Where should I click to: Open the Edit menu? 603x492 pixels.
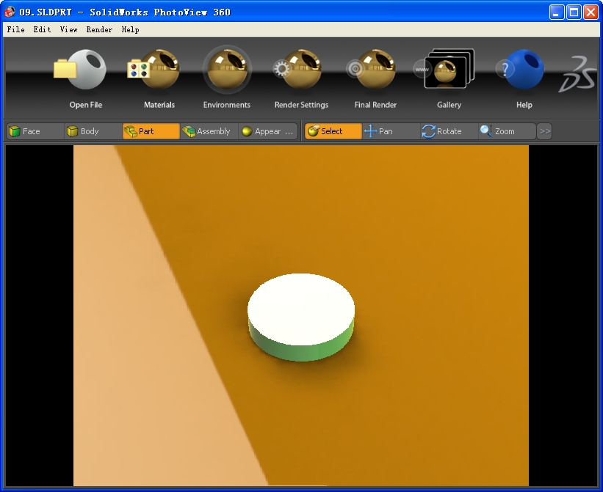click(42, 29)
